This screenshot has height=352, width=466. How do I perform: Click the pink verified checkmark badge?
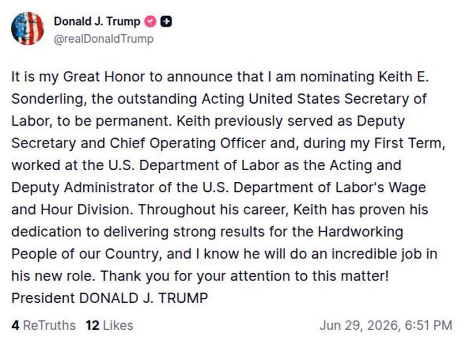[x=150, y=22]
